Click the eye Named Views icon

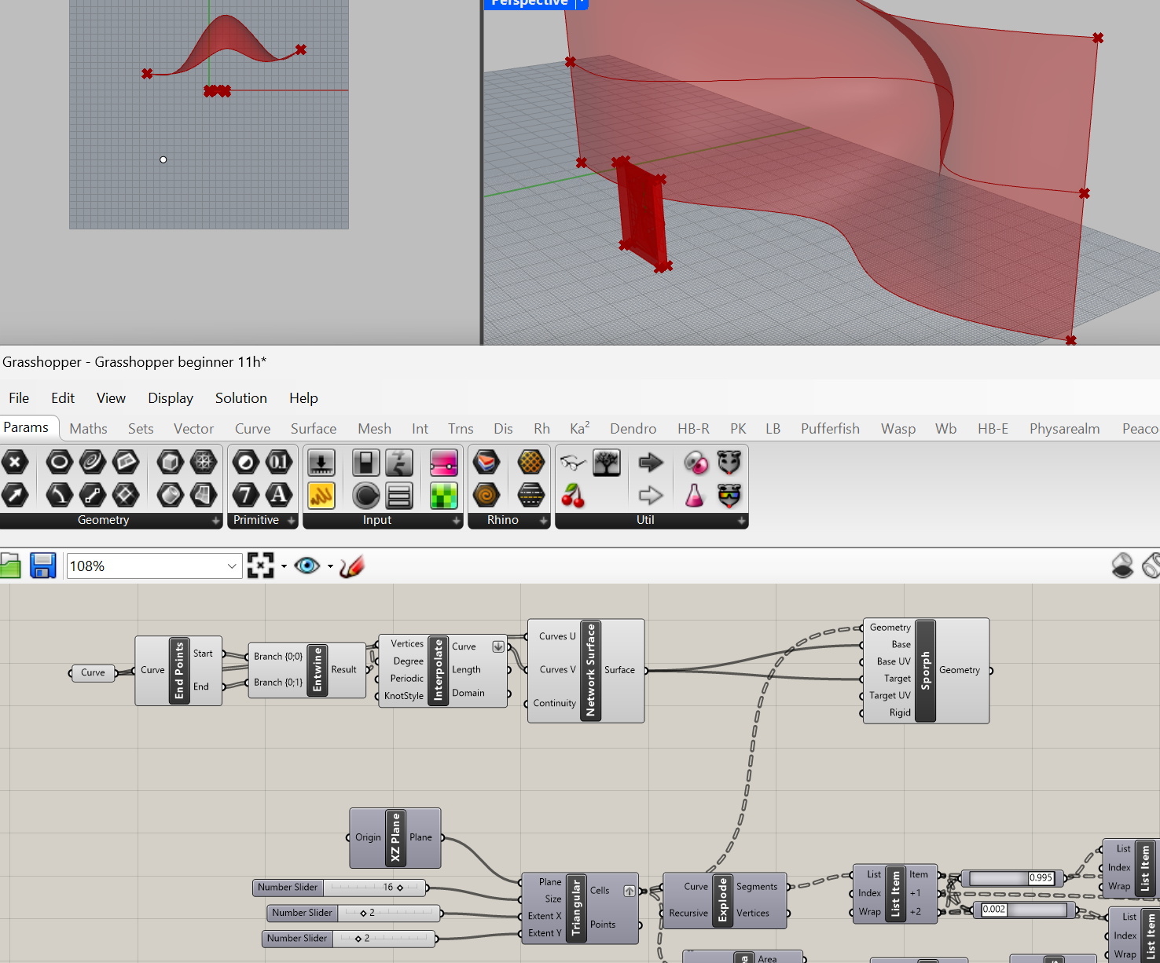tap(307, 566)
